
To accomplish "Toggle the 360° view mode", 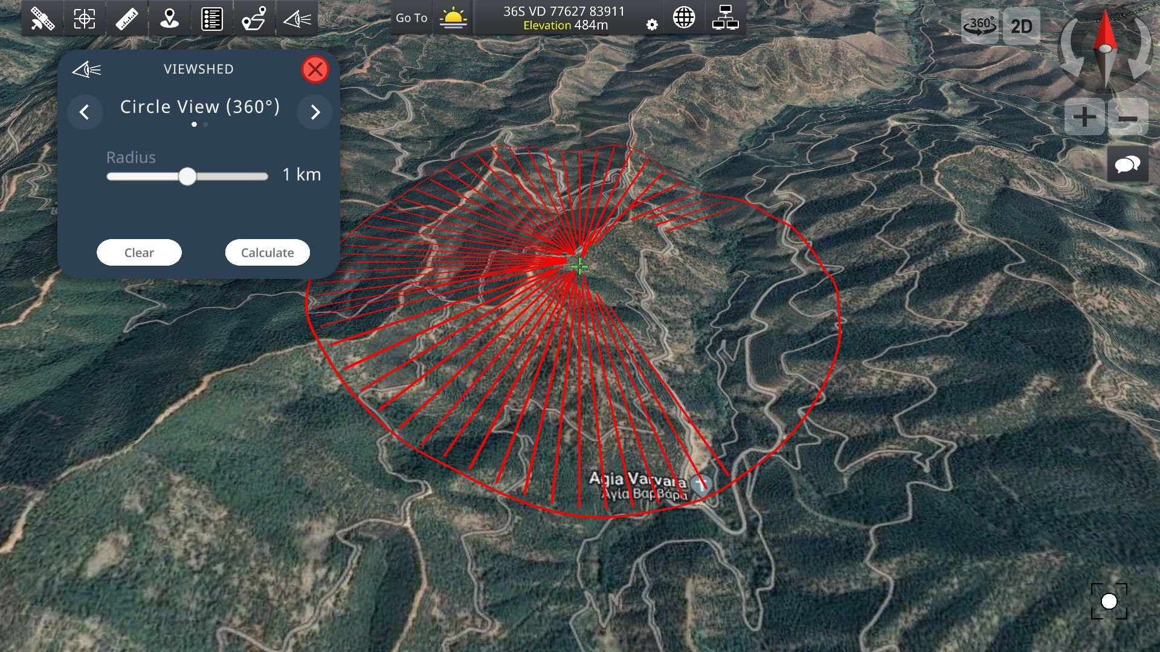I will click(x=979, y=26).
